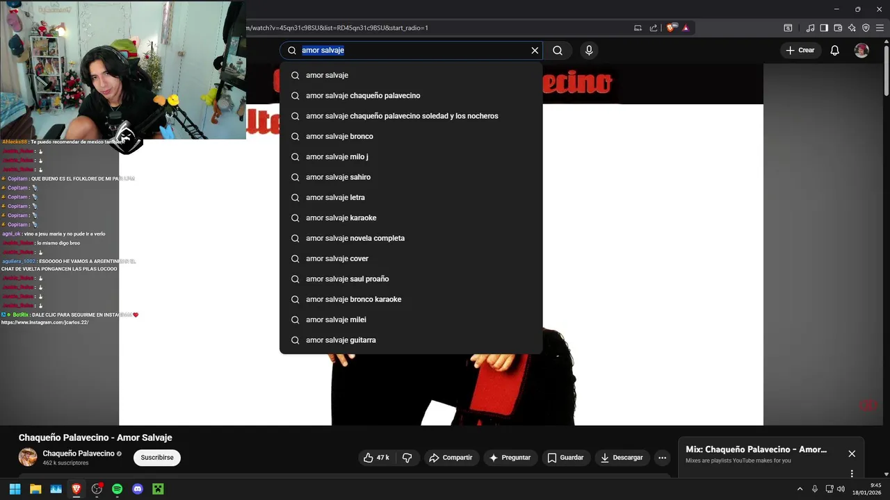The height and width of the screenshot is (500, 890).
Task: Open channel name link Chaqueño Palavecino
Action: click(79, 453)
